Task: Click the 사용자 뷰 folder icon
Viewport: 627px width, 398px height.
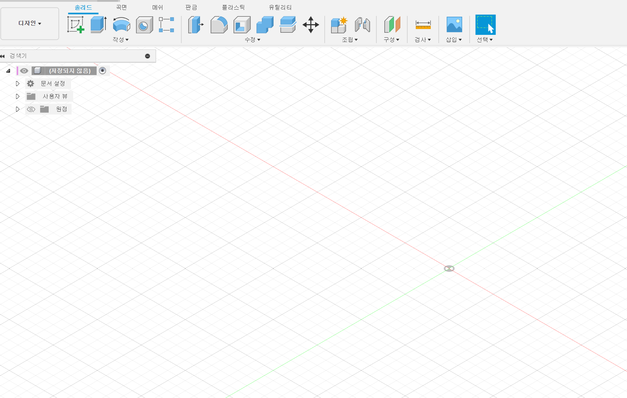Action: click(31, 96)
